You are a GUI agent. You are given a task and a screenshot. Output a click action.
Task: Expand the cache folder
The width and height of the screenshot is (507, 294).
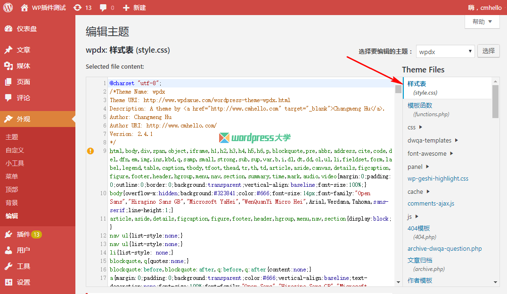[428, 191]
